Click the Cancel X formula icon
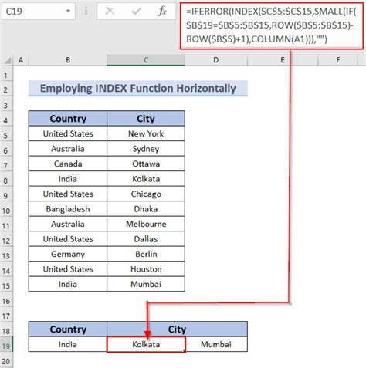The height and width of the screenshot is (368, 366). click(110, 12)
